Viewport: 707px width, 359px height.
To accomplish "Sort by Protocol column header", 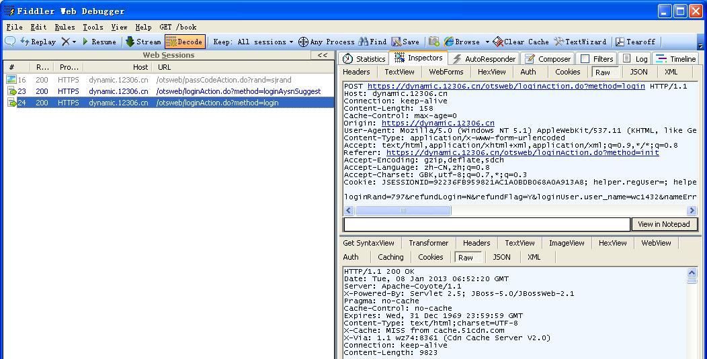I will tap(69, 67).
